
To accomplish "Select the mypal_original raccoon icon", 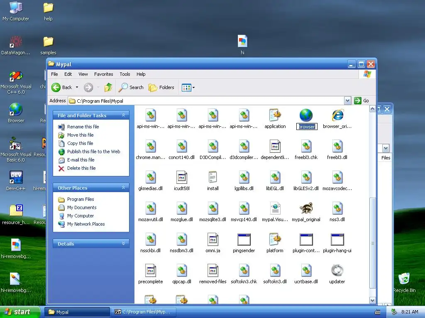I will (306, 209).
